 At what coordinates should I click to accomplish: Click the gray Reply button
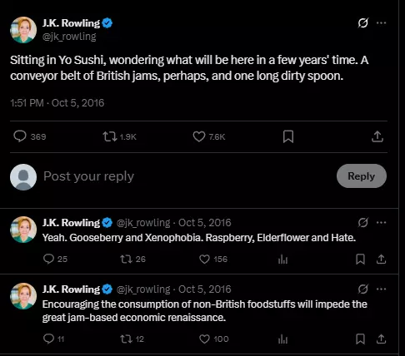click(x=362, y=176)
